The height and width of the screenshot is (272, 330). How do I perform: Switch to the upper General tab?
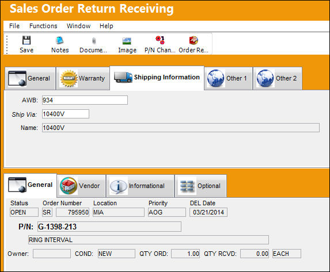coord(30,79)
